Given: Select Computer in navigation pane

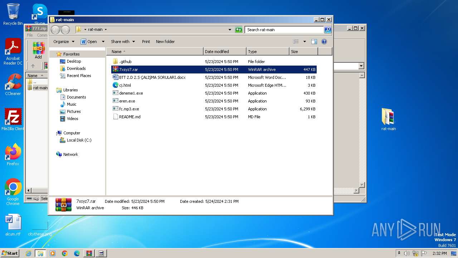Looking at the screenshot, I should (72, 133).
